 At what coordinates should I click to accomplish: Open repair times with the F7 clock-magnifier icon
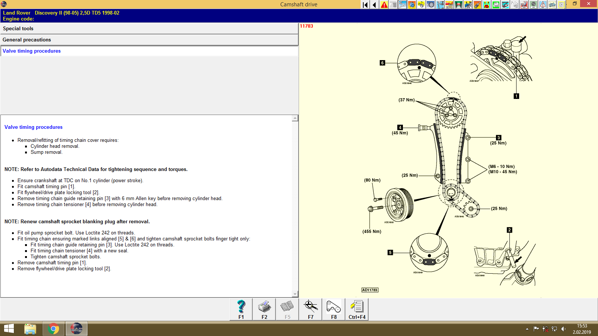point(310,308)
